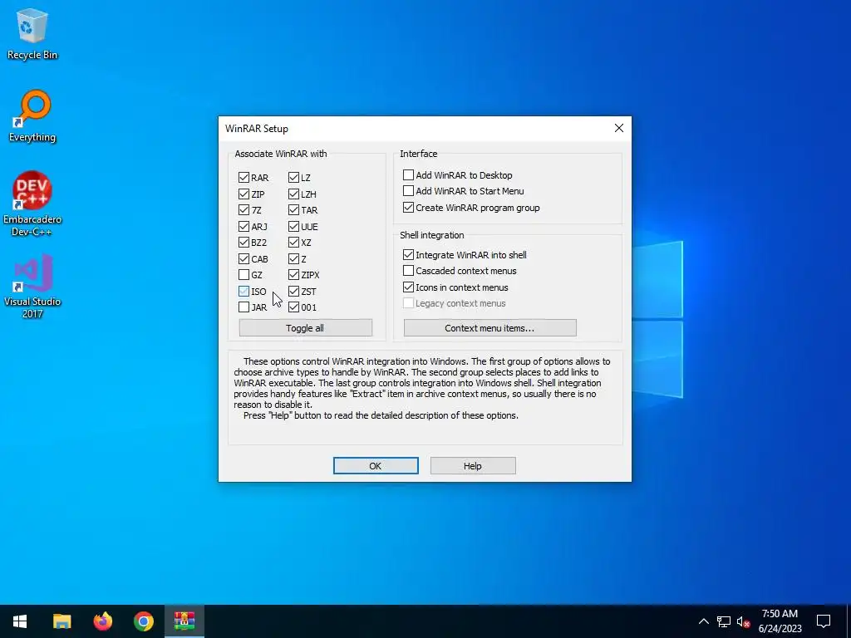Close the WinRAR Setup dialog

coord(618,128)
